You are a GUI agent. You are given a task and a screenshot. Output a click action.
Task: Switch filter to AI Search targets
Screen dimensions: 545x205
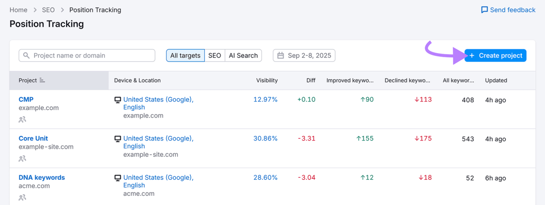(243, 55)
